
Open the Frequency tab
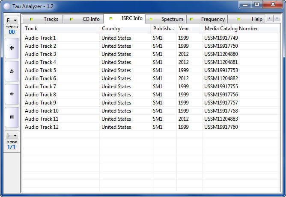(x=208, y=19)
